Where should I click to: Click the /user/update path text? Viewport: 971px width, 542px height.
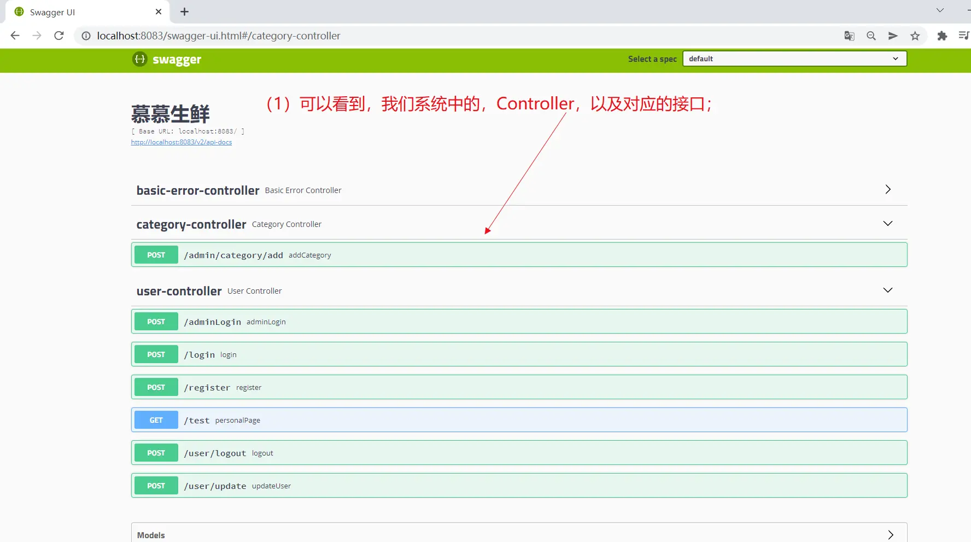(x=215, y=486)
